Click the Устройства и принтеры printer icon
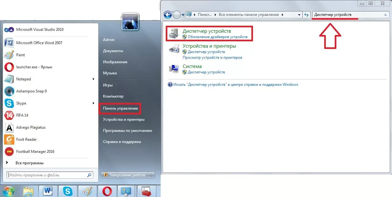 pyautogui.click(x=174, y=49)
